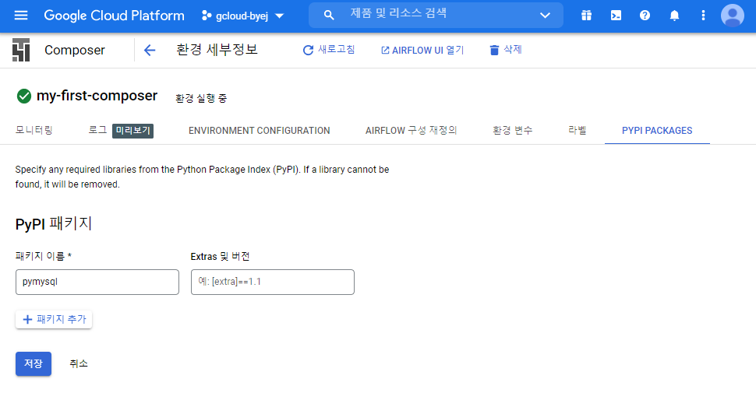The image size is (756, 400).
Task: Click the Extras 및 버전 input field
Action: (x=273, y=282)
